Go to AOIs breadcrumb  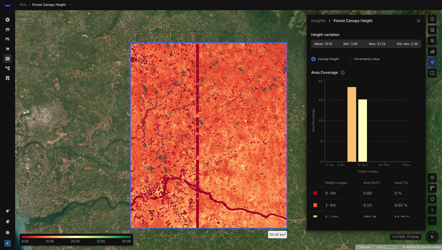23,4
